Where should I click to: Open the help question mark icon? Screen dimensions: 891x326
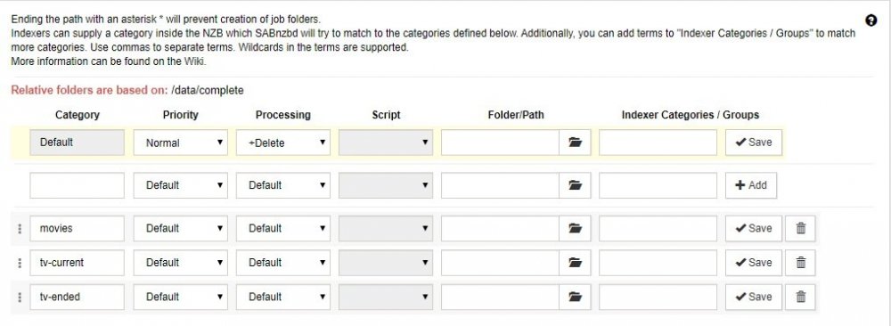871,20
